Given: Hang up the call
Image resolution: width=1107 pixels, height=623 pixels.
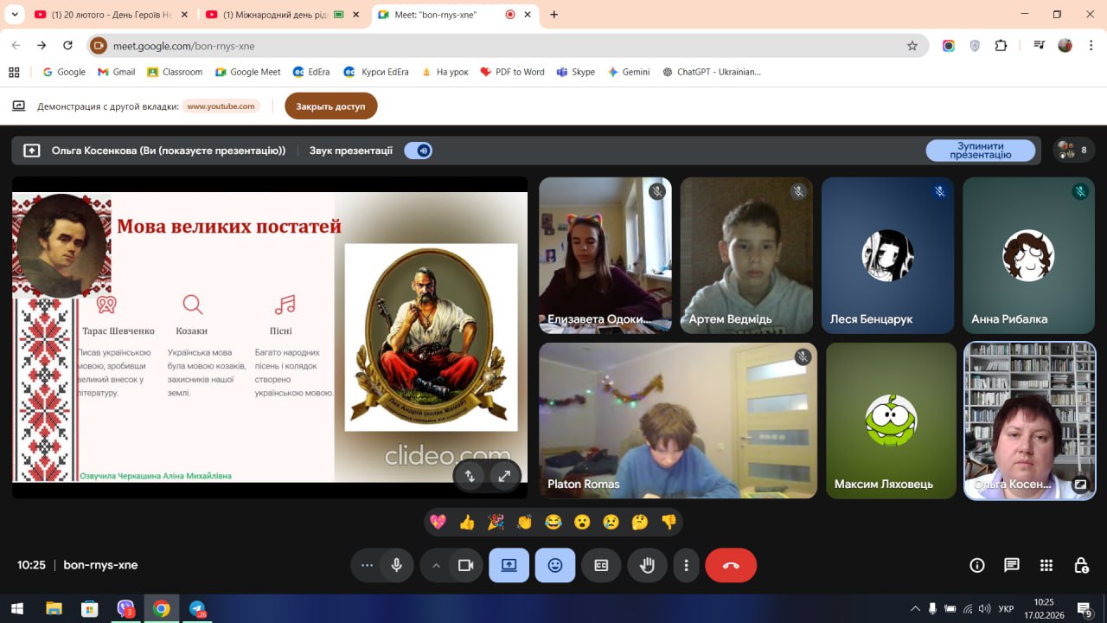Looking at the screenshot, I should tap(730, 565).
